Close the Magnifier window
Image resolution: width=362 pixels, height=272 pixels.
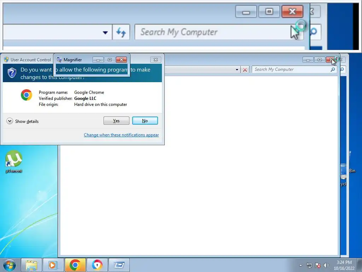[x=122, y=59]
